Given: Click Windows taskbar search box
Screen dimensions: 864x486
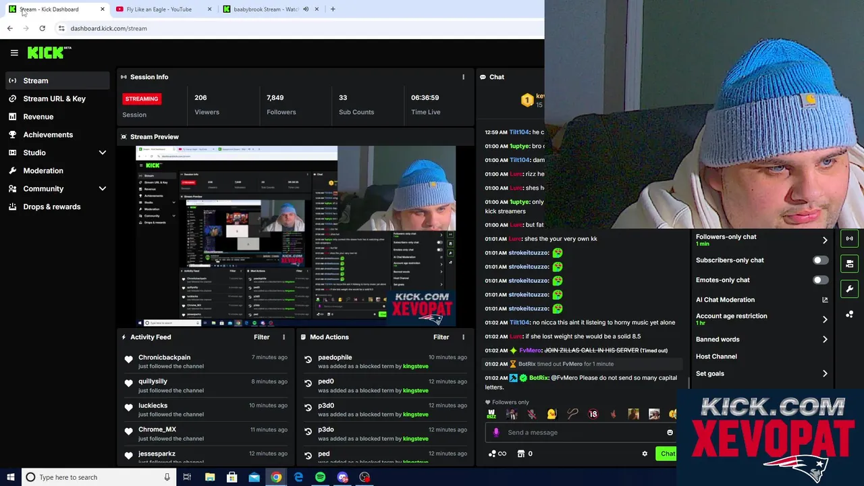Looking at the screenshot, I should pyautogui.click(x=99, y=477).
